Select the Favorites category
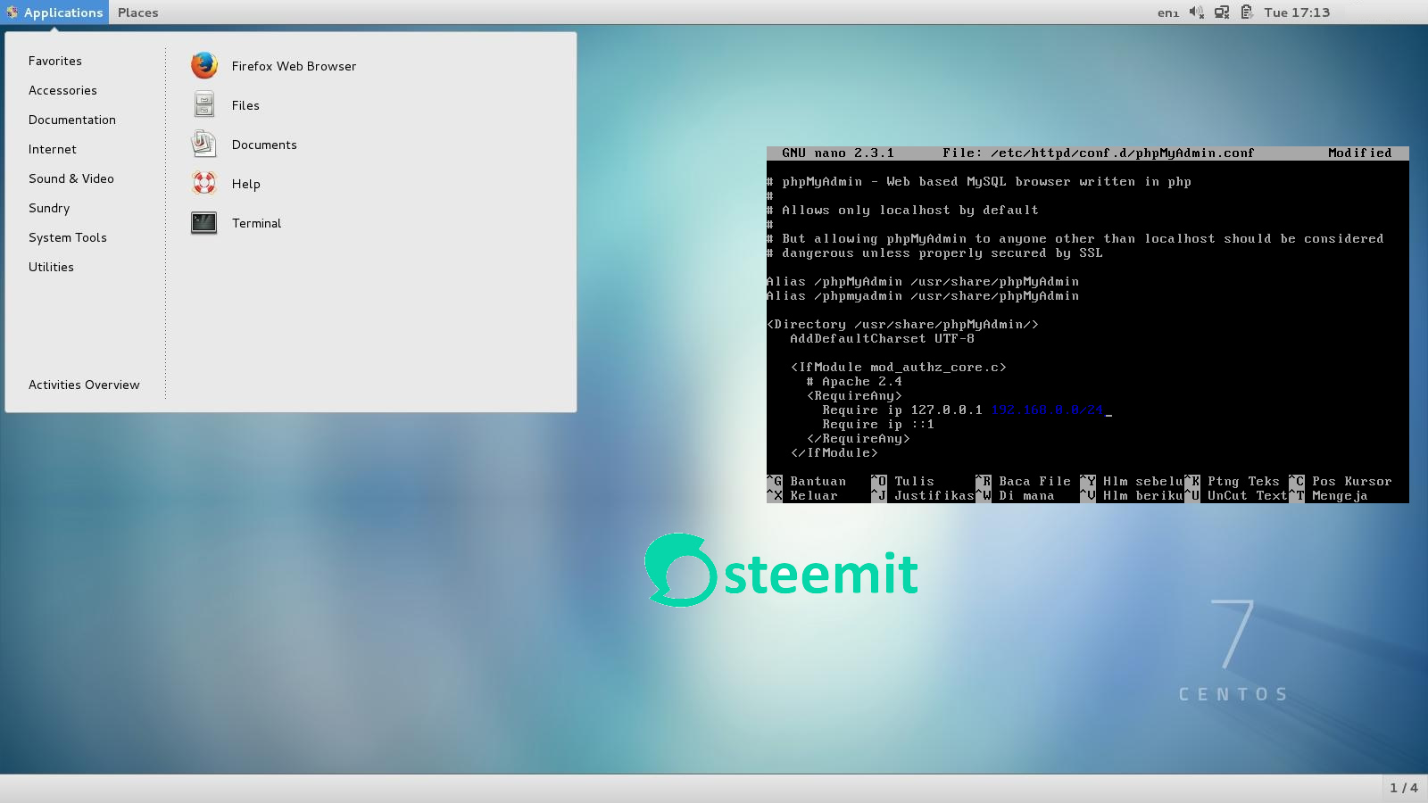 [55, 61]
